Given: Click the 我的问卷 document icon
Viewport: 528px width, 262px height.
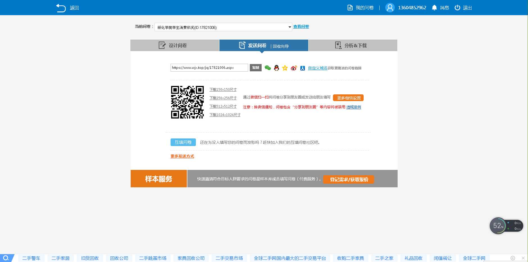Looking at the screenshot, I should (x=350, y=8).
